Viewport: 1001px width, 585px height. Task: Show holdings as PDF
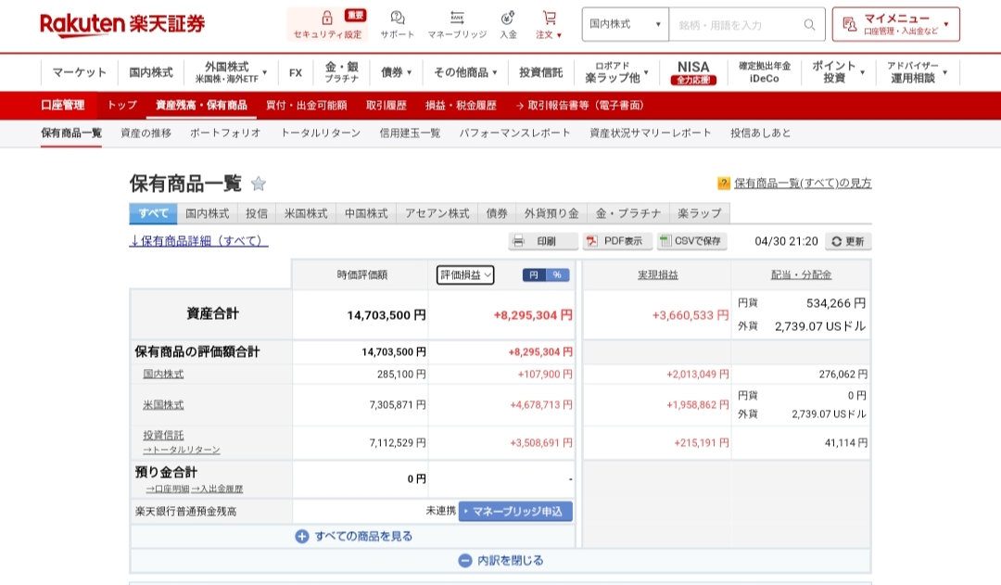[617, 241]
